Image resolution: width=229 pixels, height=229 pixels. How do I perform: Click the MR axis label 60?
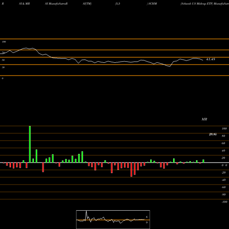(224, 143)
